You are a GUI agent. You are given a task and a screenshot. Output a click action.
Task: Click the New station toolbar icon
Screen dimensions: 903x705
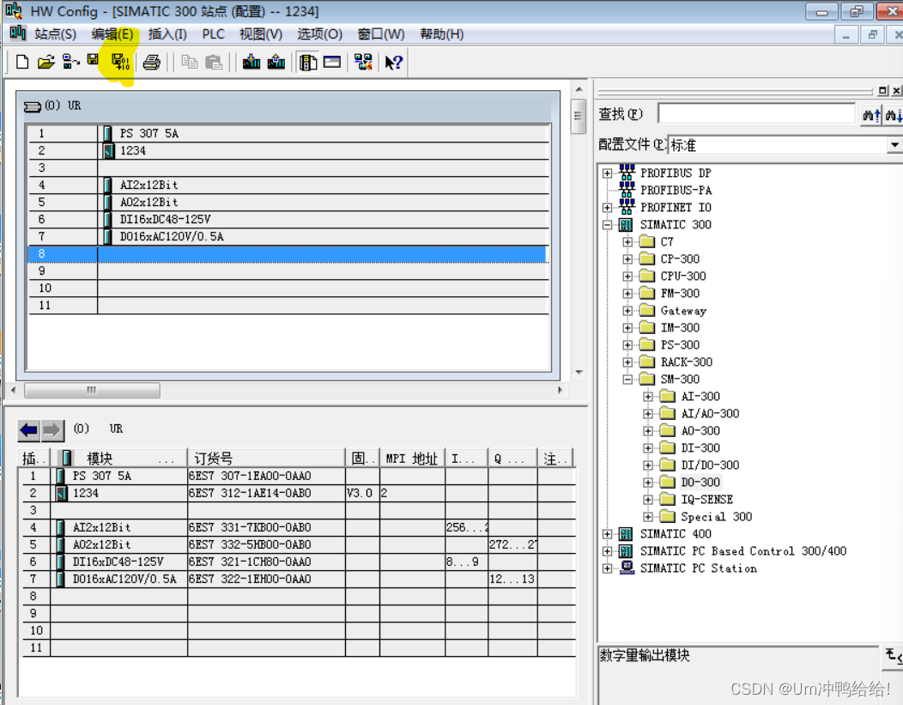pos(21,62)
